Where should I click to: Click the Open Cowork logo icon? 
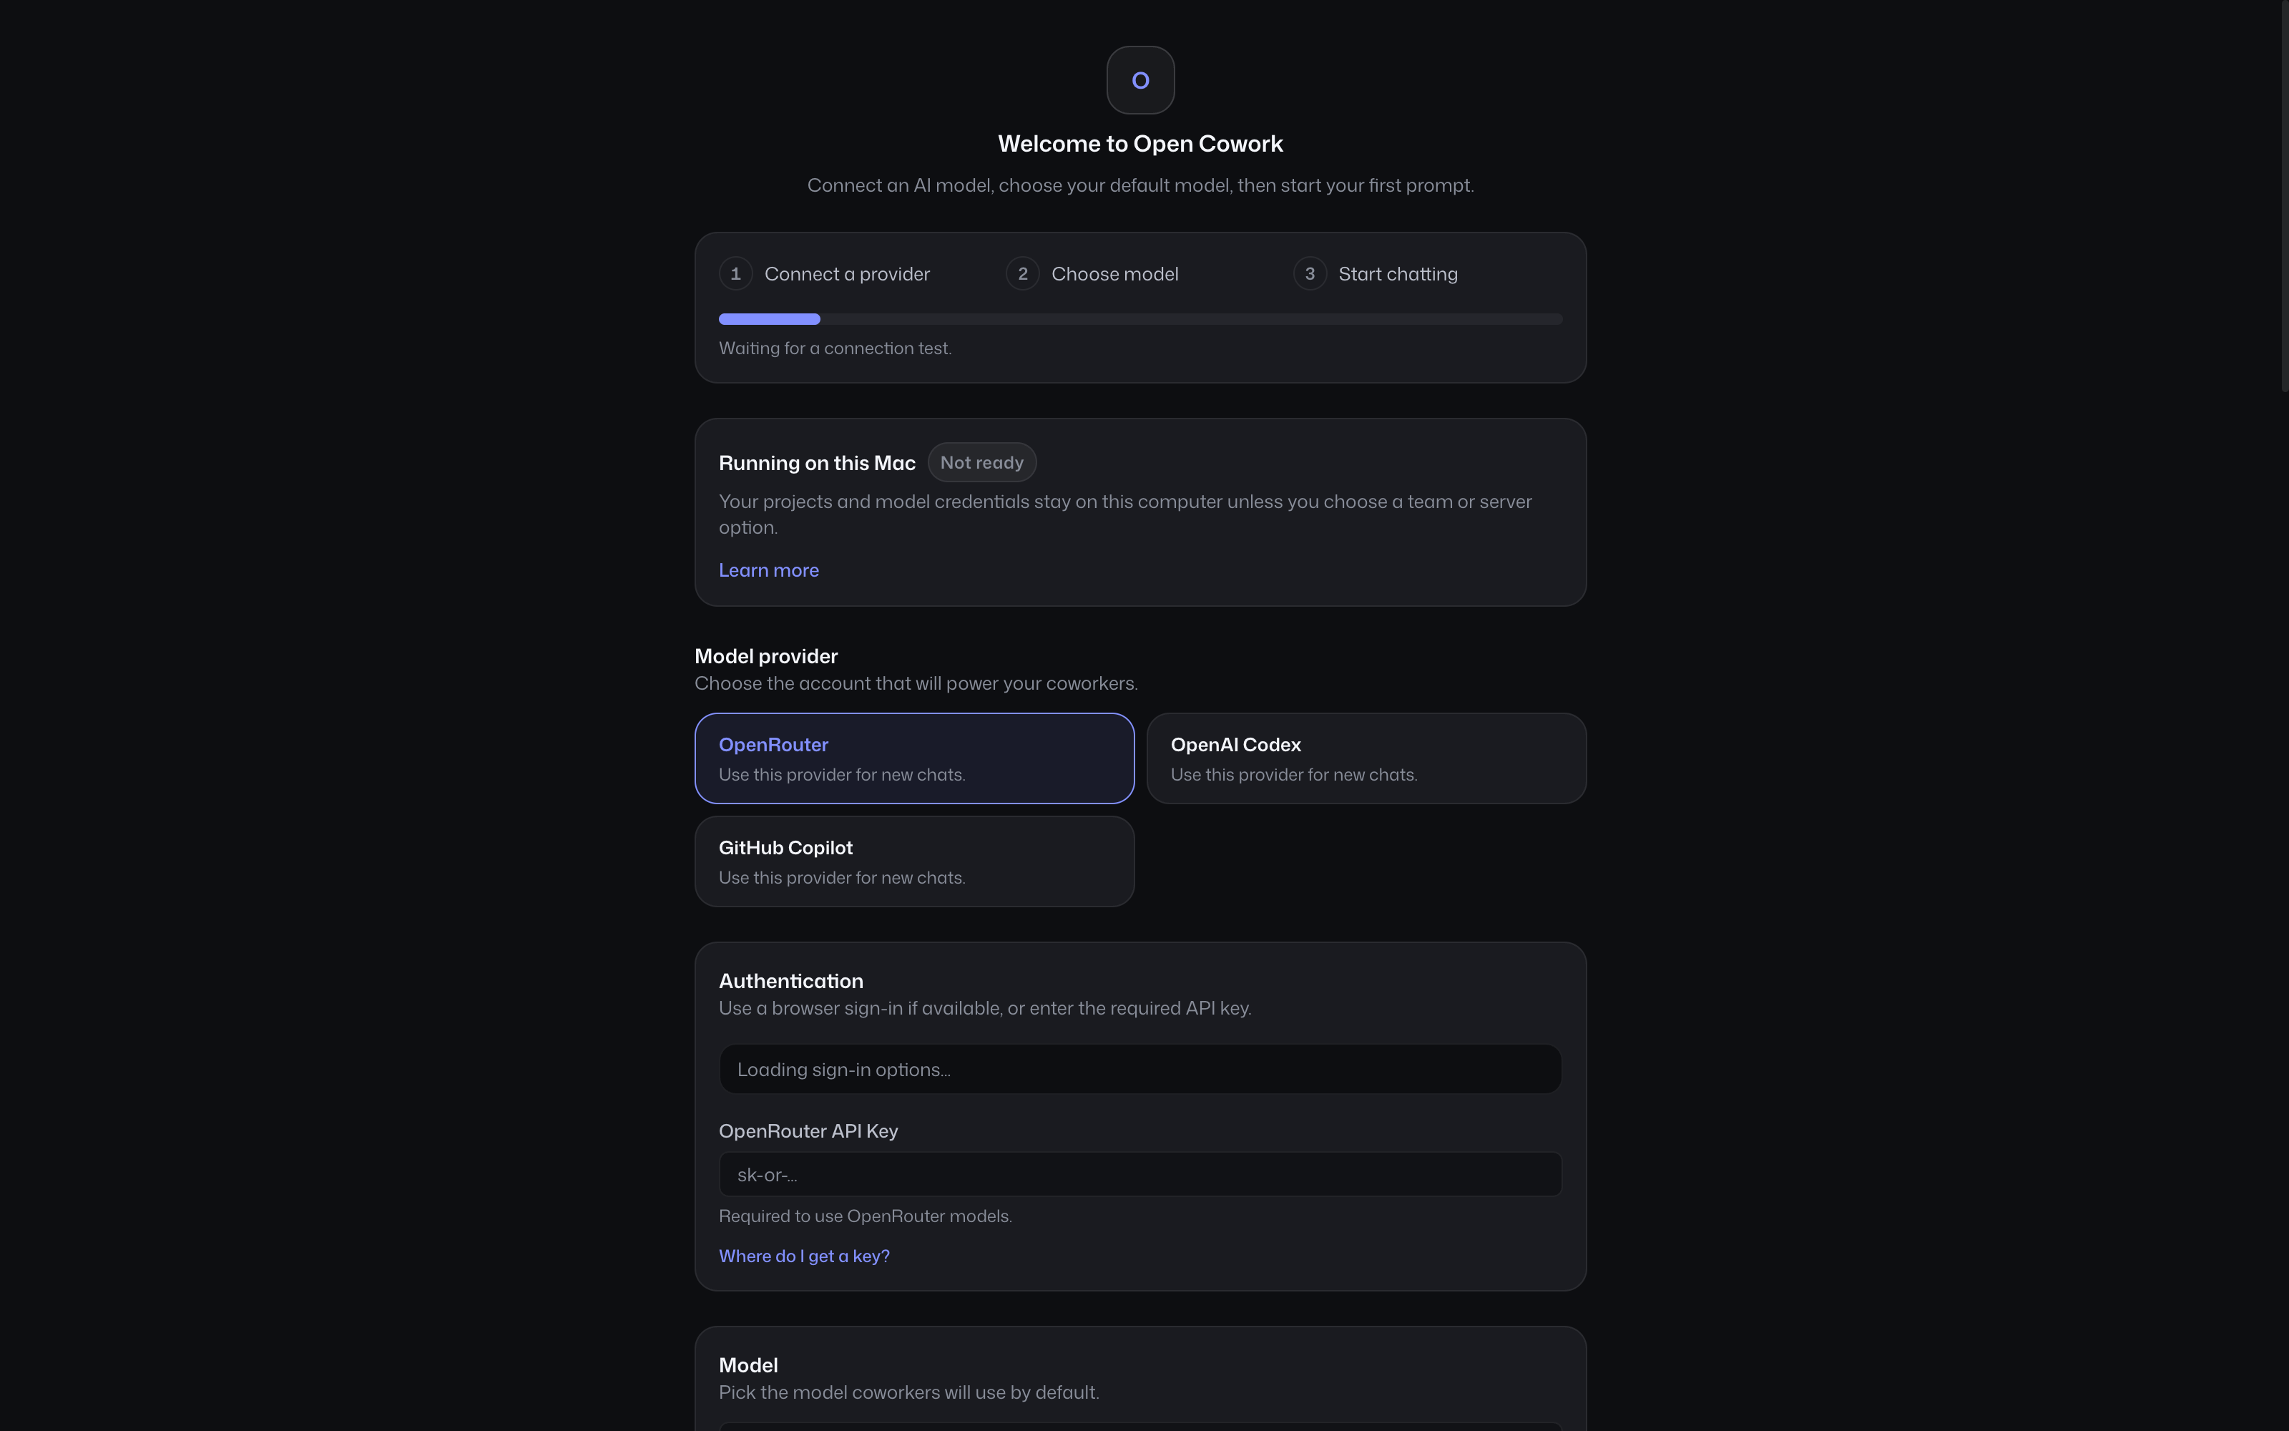click(1139, 80)
